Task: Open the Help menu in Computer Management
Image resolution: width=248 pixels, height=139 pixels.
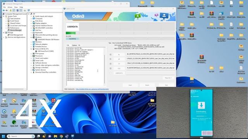Action: (21, 7)
